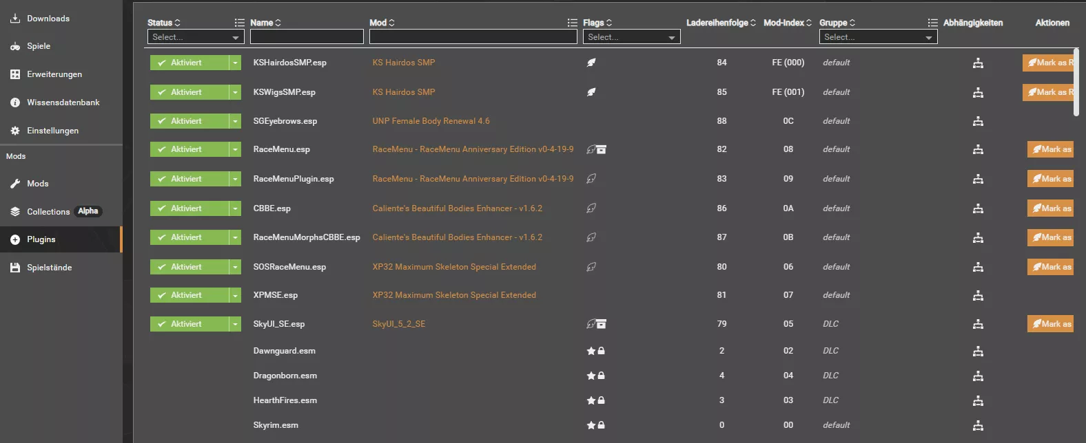This screenshot has width=1086, height=443.
Task: Sort by Name column header
Action: [265, 23]
